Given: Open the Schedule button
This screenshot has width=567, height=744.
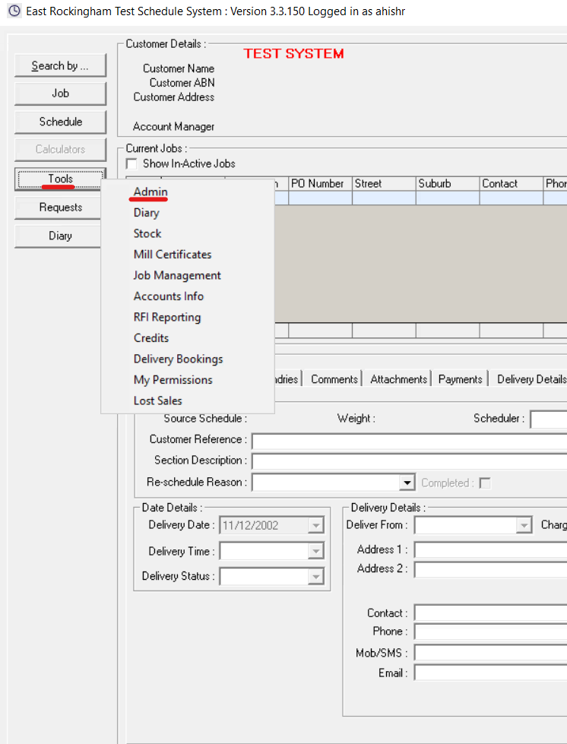Looking at the screenshot, I should pos(60,122).
